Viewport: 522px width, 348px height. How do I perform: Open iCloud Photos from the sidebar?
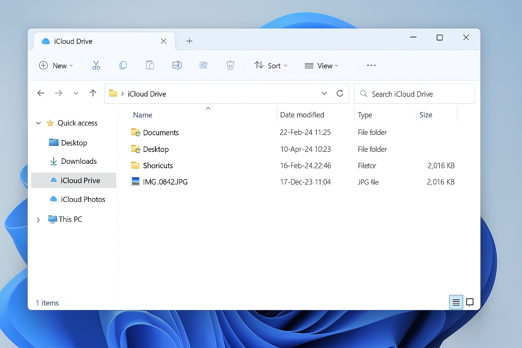(x=83, y=199)
